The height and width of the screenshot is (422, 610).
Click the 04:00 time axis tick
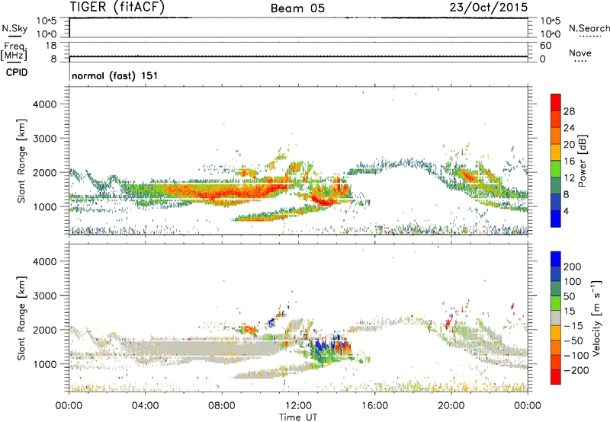[146, 406]
